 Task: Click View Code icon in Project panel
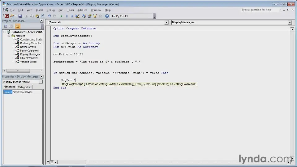click(6, 26)
